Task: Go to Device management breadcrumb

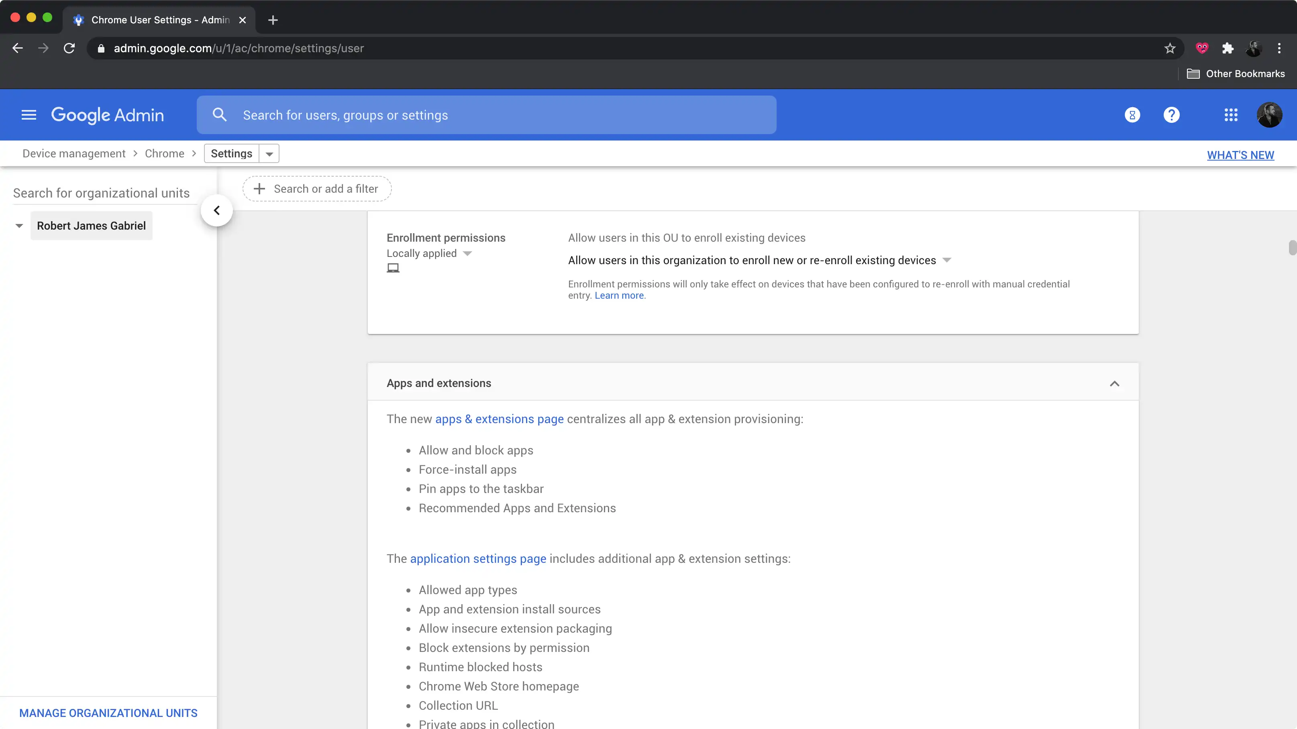Action: [74, 154]
